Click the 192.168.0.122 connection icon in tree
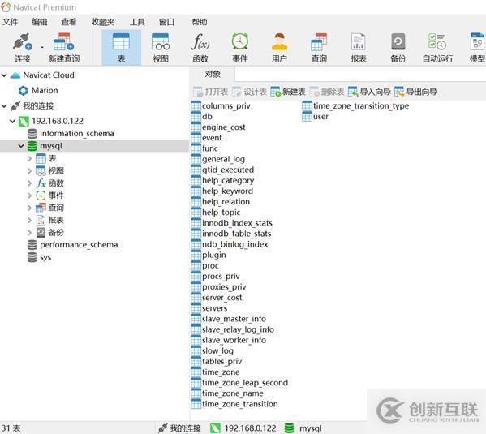The image size is (486, 434). 24,121
